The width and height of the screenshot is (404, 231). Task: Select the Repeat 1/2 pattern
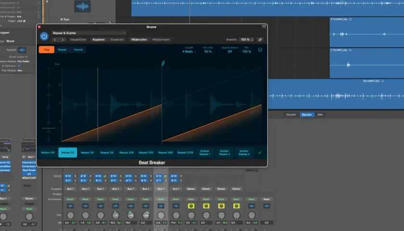(68, 153)
